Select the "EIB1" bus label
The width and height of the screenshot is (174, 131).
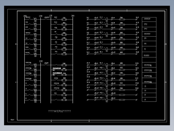click(x=41, y=16)
